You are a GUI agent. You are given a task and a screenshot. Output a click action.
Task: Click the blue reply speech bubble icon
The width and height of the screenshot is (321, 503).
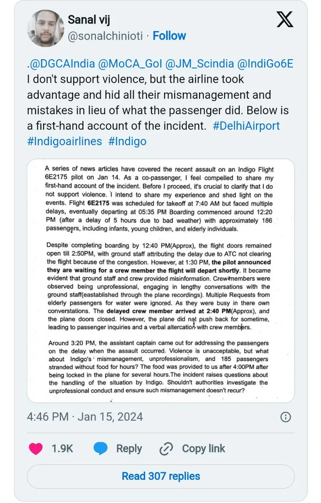pos(100,448)
